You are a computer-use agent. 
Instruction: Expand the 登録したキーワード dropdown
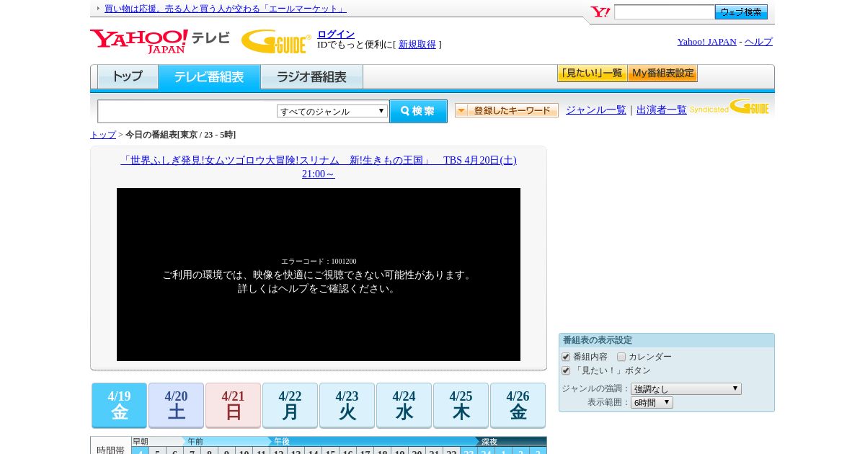[x=507, y=110]
